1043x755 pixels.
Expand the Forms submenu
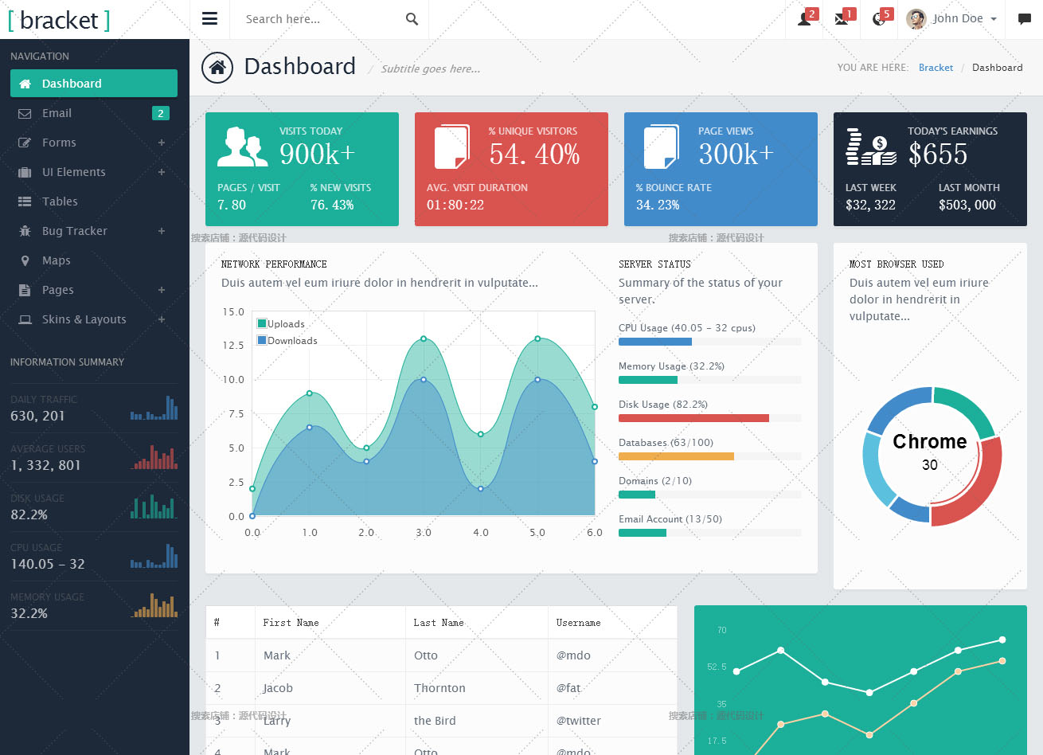click(x=161, y=143)
